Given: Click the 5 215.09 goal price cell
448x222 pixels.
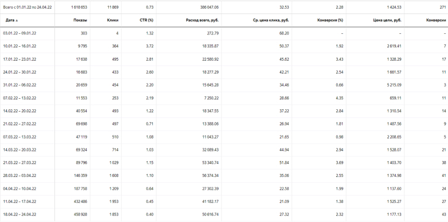Looking at the screenshot, I should [x=394, y=85].
